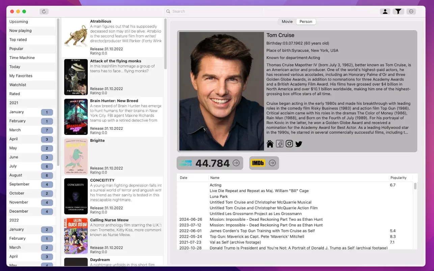Click the Brain Hunter: New Breed poster

point(76,117)
